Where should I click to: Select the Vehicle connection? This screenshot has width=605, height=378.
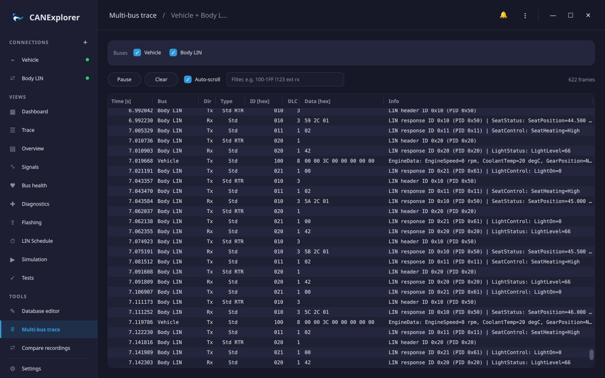[49, 60]
